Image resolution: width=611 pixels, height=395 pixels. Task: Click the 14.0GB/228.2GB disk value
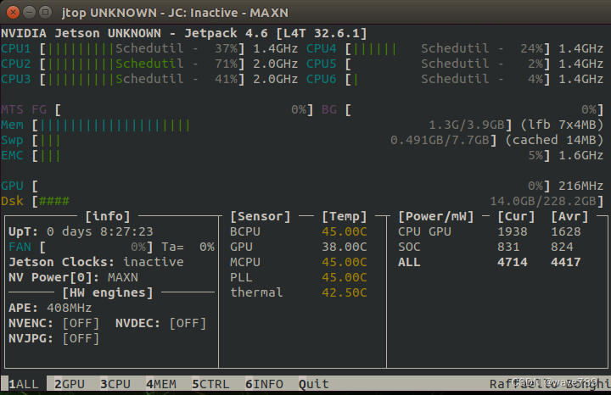[x=543, y=201]
